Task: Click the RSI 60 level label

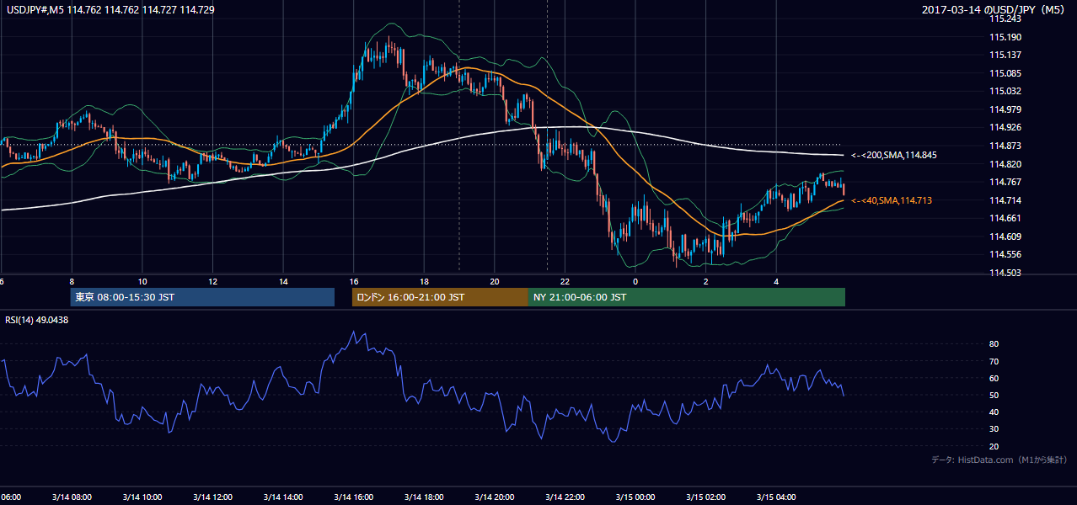Action: click(994, 378)
